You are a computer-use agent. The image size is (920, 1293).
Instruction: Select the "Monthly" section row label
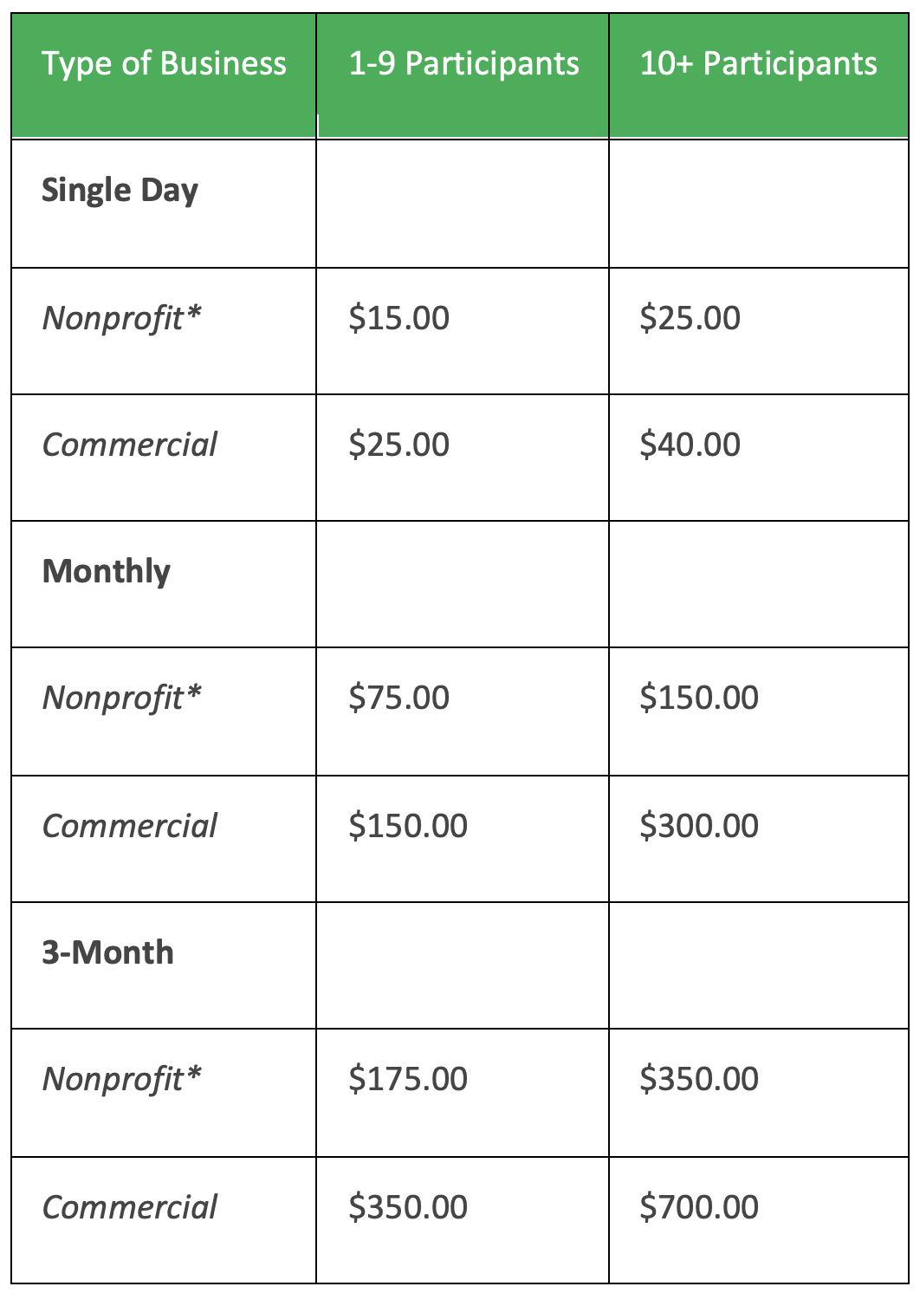[107, 572]
